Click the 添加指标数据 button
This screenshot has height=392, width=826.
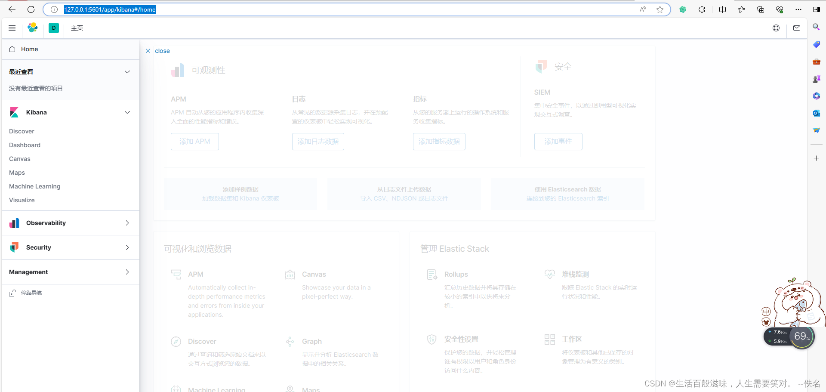tap(439, 142)
